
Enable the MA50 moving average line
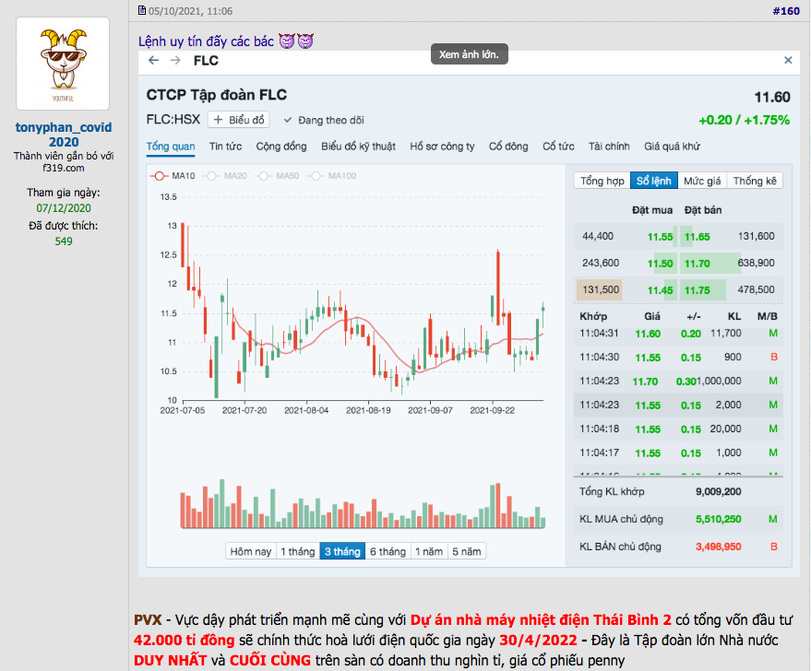click(277, 176)
